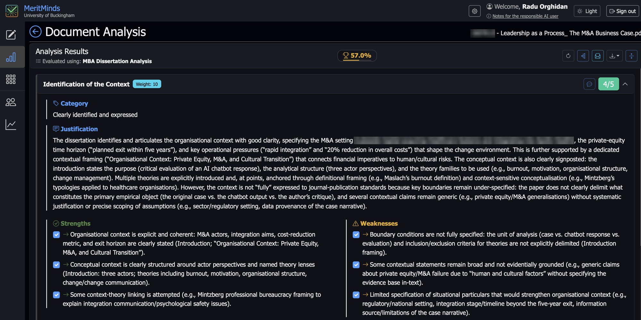This screenshot has width=641, height=320.
Task: Open settings gear in the header
Action: (475, 11)
